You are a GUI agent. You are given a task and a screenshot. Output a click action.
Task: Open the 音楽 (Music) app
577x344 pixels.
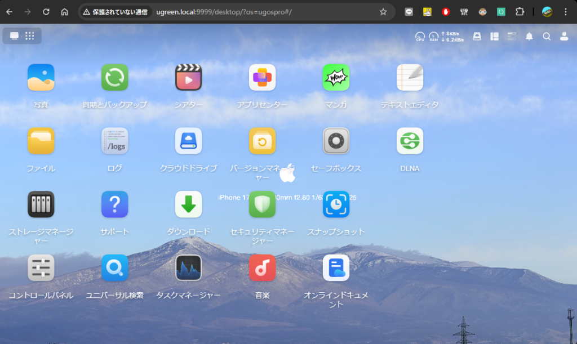[x=262, y=268]
